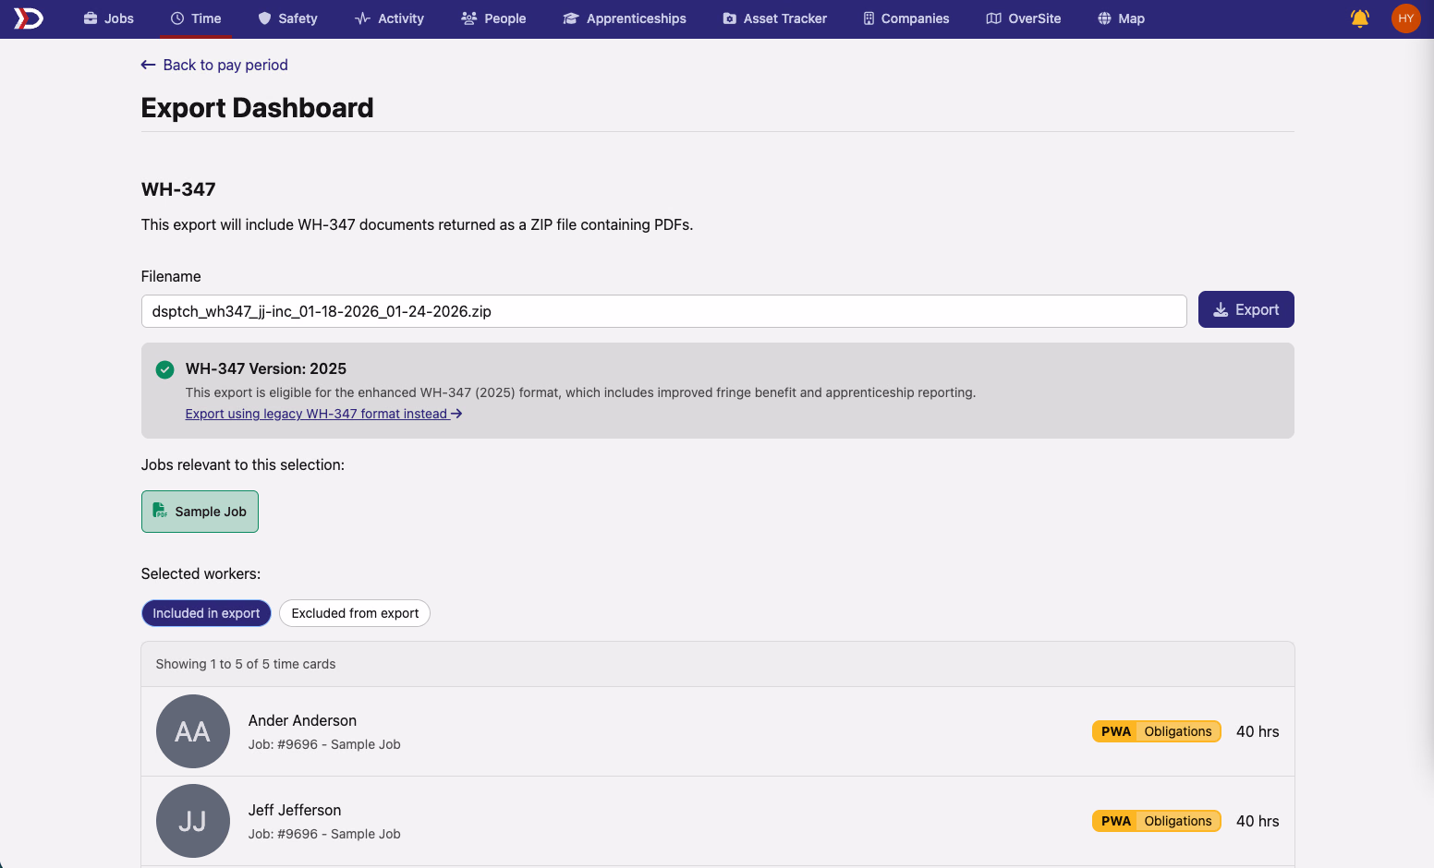
Task: Open Jeff Jefferson's time card row
Action: [x=717, y=821]
